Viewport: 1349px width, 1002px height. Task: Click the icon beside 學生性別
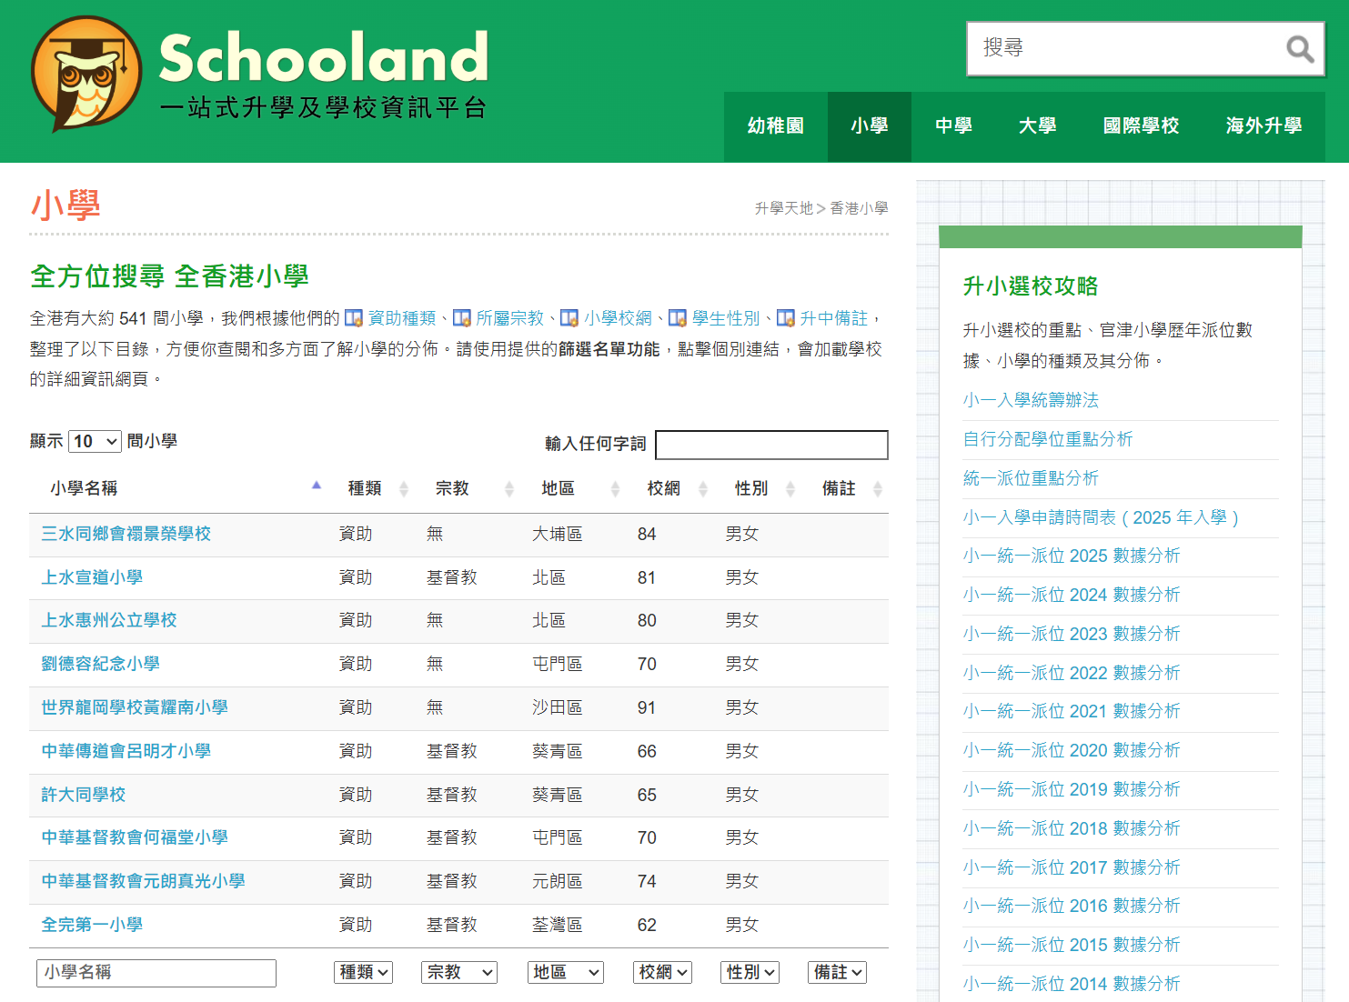coord(678,318)
